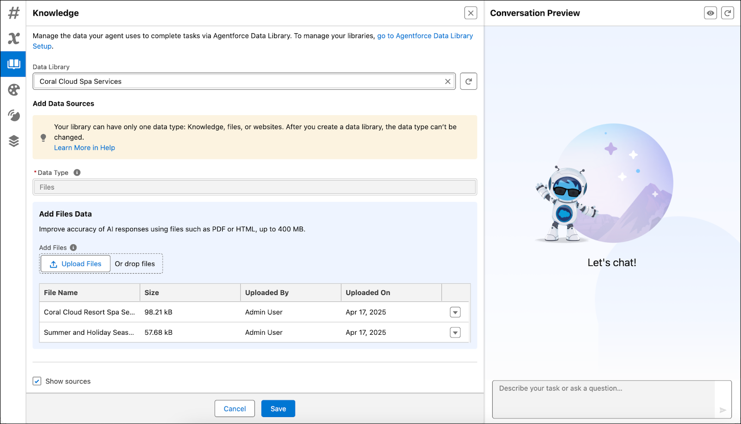Open the Agentforce Data Library Setup link

coord(425,36)
